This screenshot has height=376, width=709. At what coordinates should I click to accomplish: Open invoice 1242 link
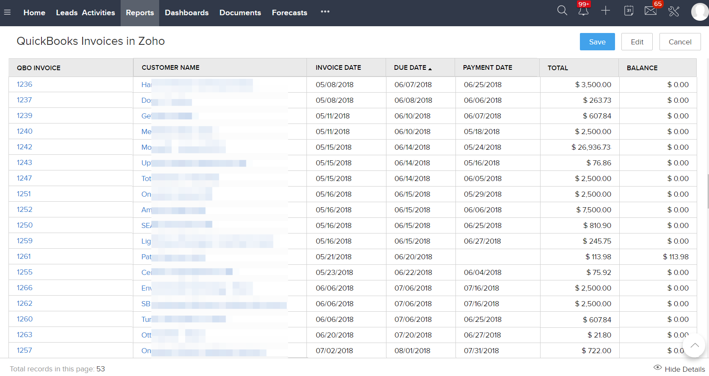pos(25,147)
